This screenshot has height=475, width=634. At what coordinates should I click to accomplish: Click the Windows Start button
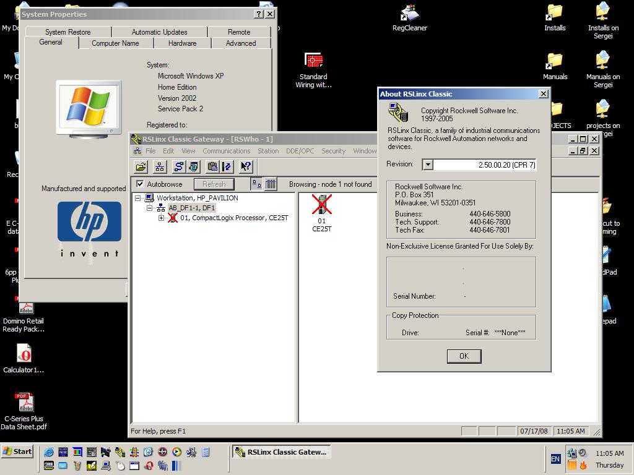click(x=17, y=451)
